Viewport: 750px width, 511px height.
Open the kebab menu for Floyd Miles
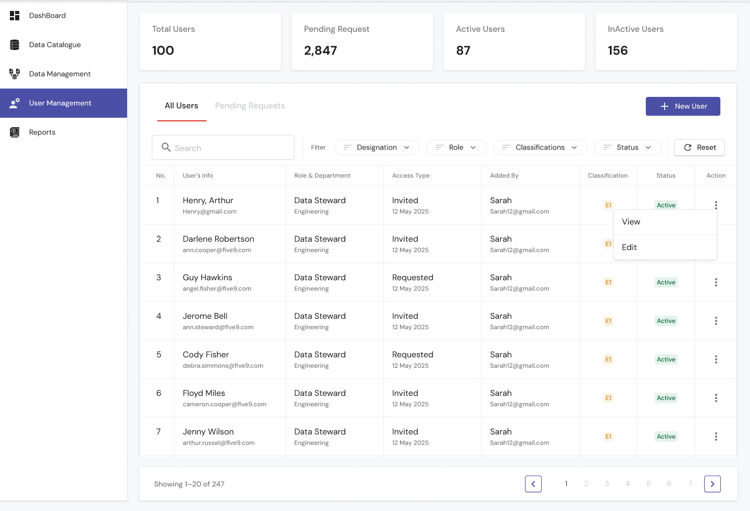tap(716, 398)
